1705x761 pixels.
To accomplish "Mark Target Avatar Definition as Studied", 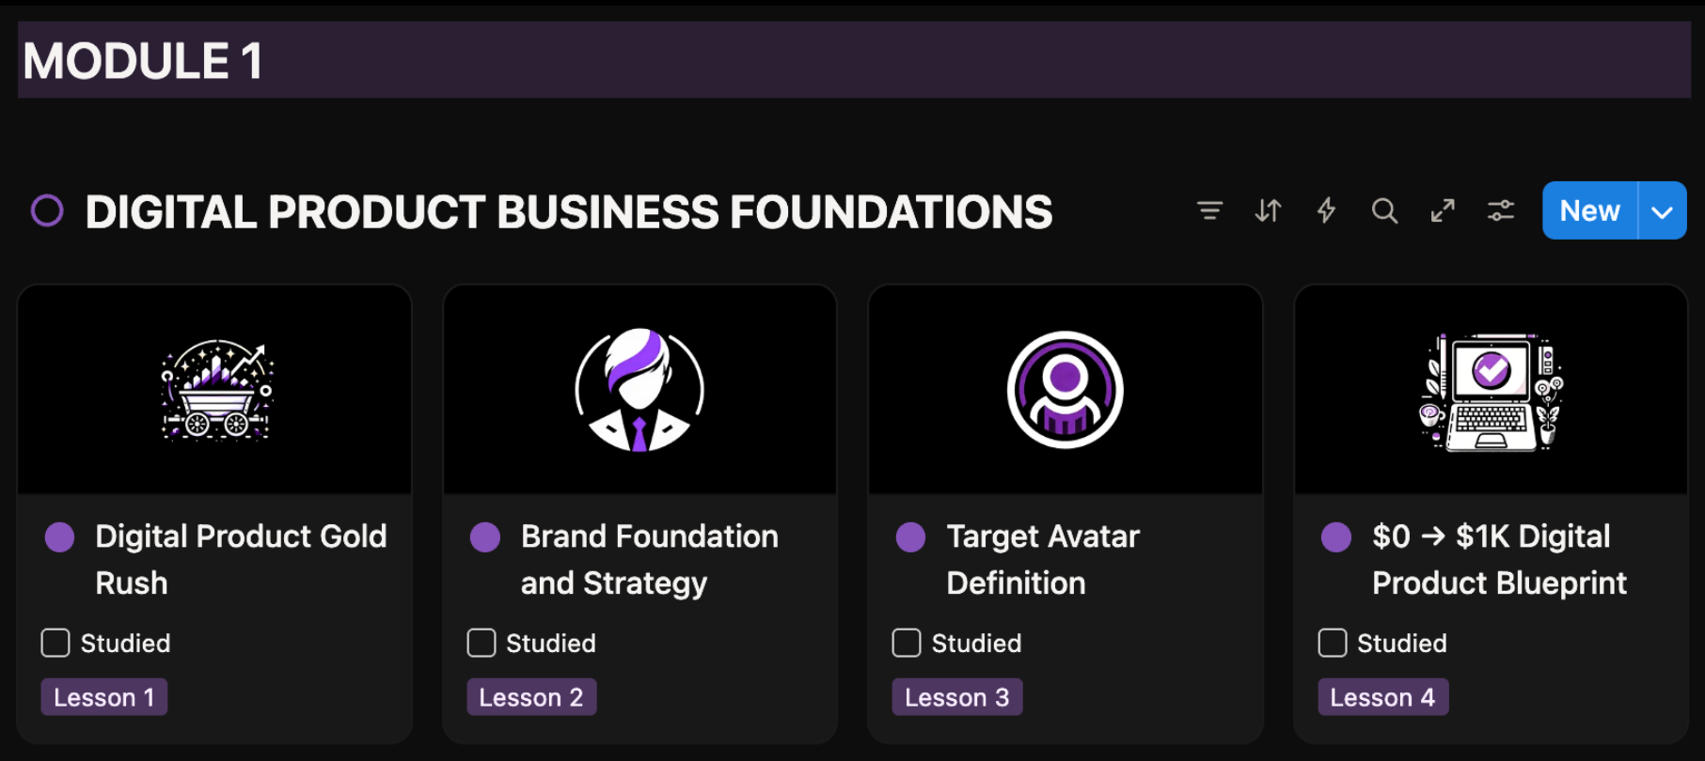I will point(907,643).
